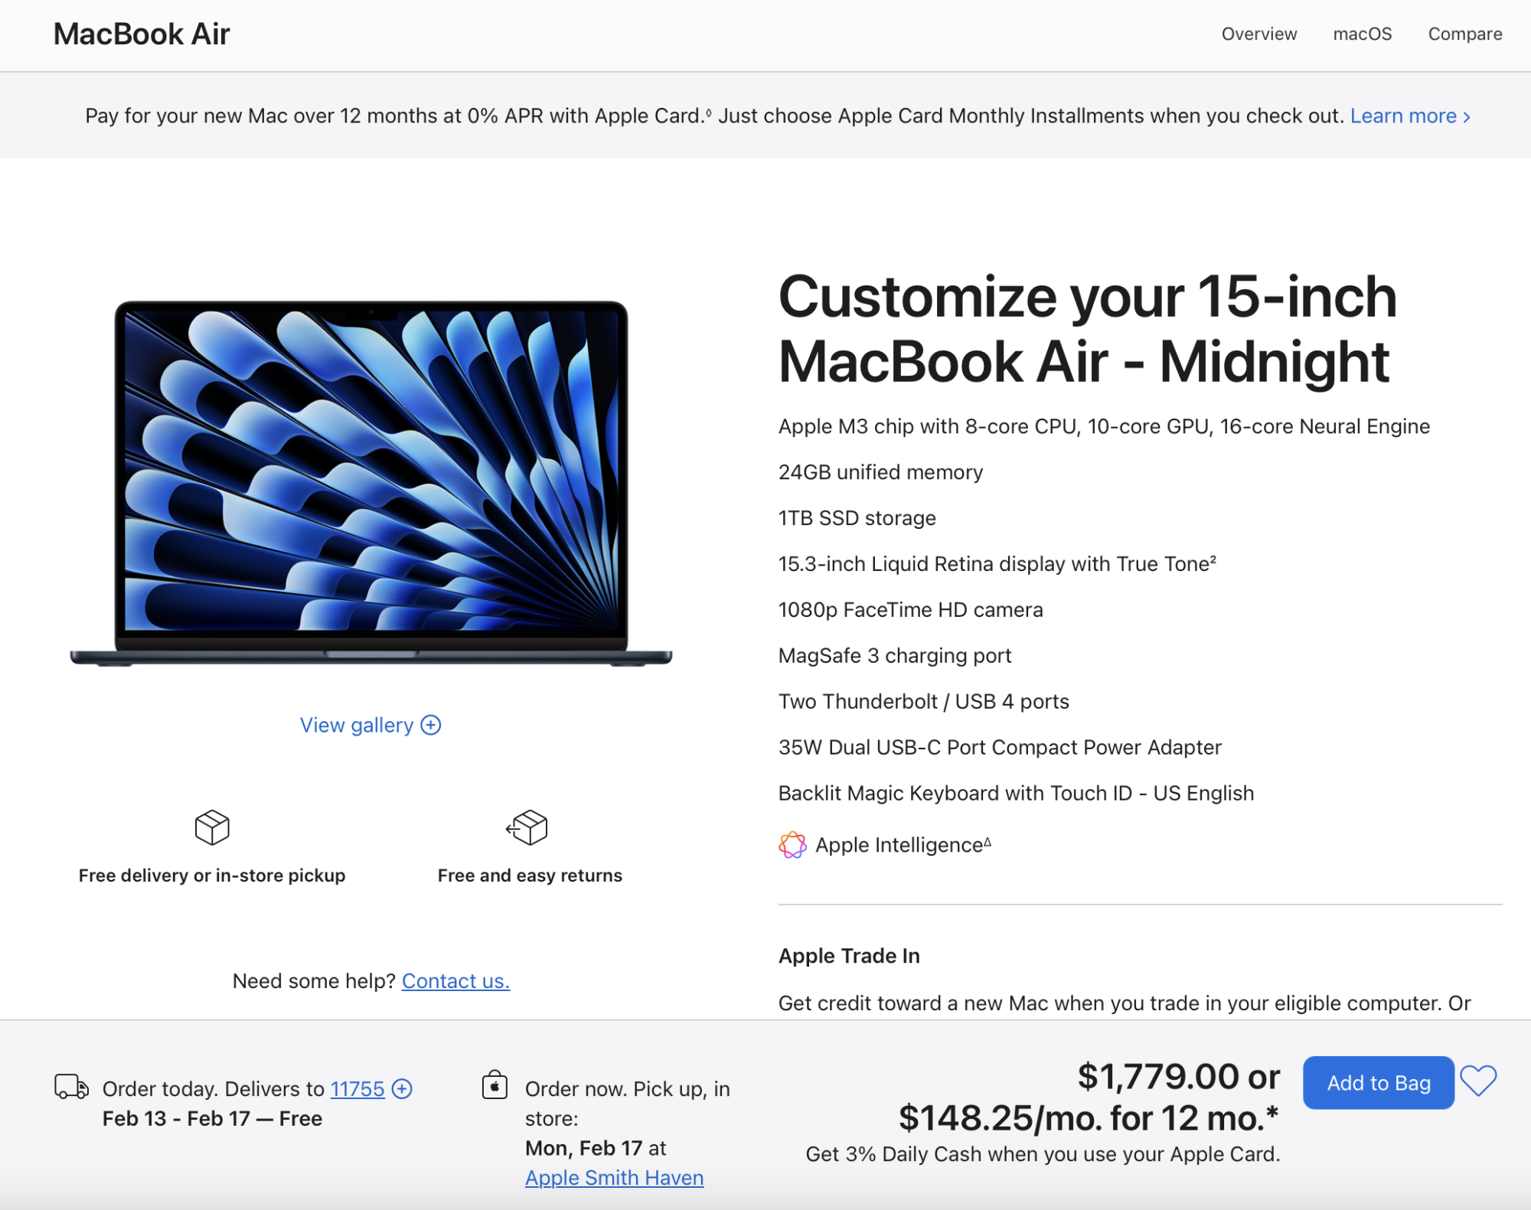Click the Apple Trade In heading
The width and height of the screenshot is (1531, 1210).
tap(849, 955)
